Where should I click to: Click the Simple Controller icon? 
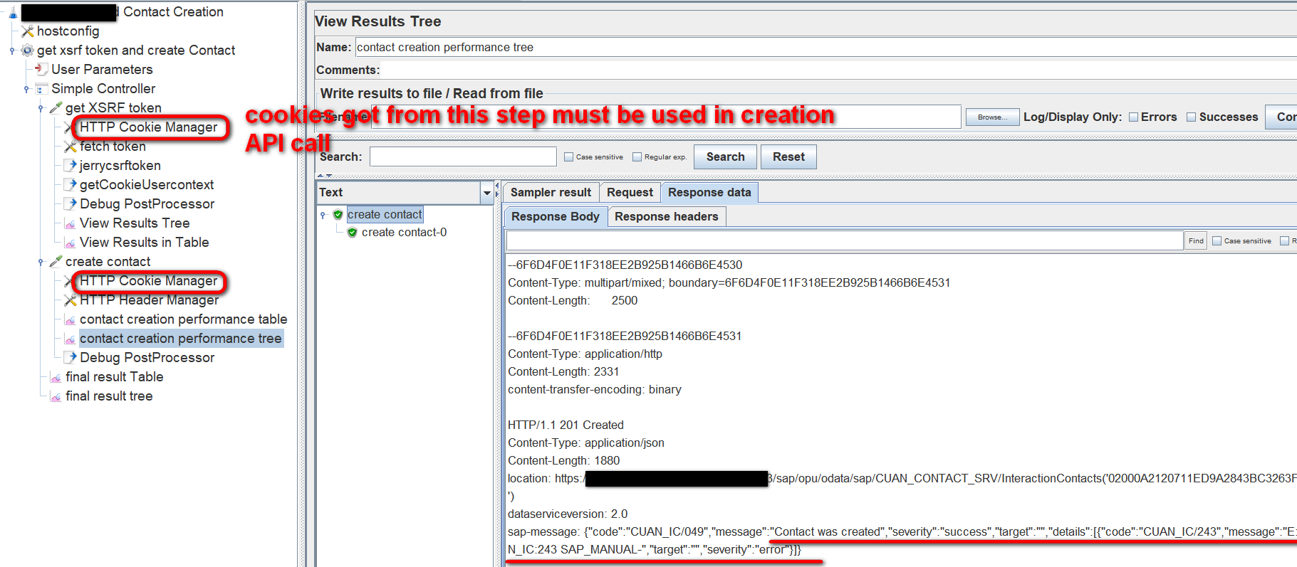[42, 89]
